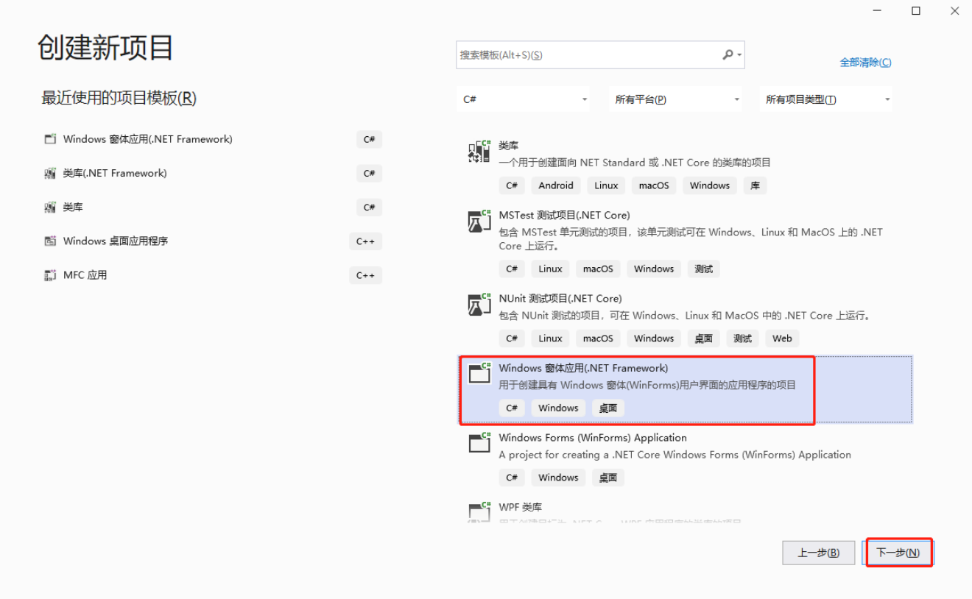Click the Android tag under 类库
The height and width of the screenshot is (599, 972).
tap(556, 185)
